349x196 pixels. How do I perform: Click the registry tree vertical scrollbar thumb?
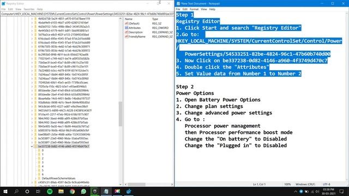click(121, 114)
